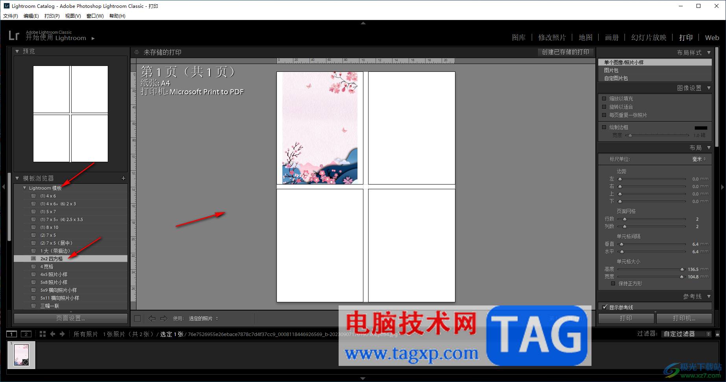
Task: Click the 垂直 cell spacing slider
Action: coord(652,244)
